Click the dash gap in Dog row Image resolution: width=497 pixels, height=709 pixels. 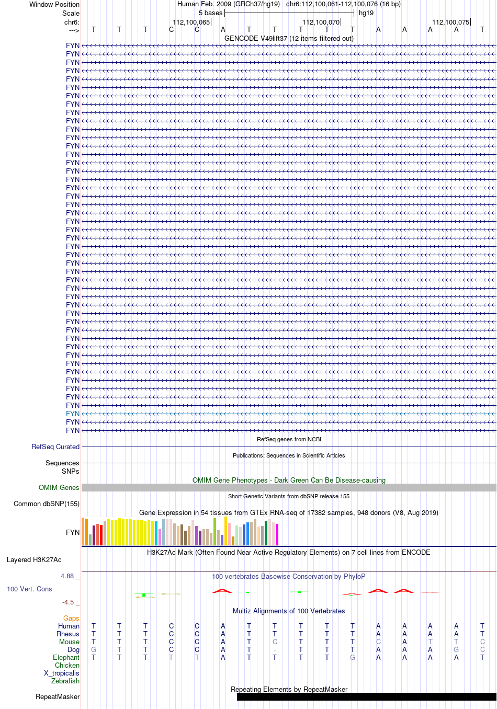click(x=275, y=650)
